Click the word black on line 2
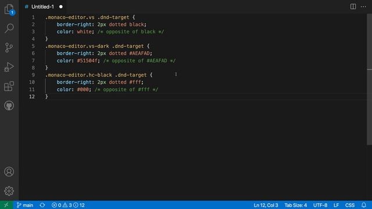 pyautogui.click(x=137, y=24)
